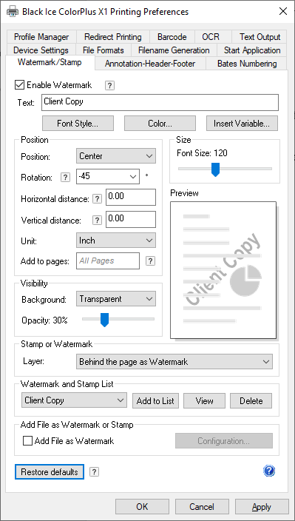Click help icon next to Vertical distance
Viewport: 295px width, 521px height.
(97, 221)
